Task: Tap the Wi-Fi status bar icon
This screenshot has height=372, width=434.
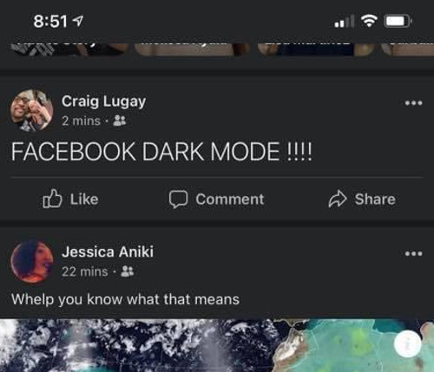Action: point(369,21)
